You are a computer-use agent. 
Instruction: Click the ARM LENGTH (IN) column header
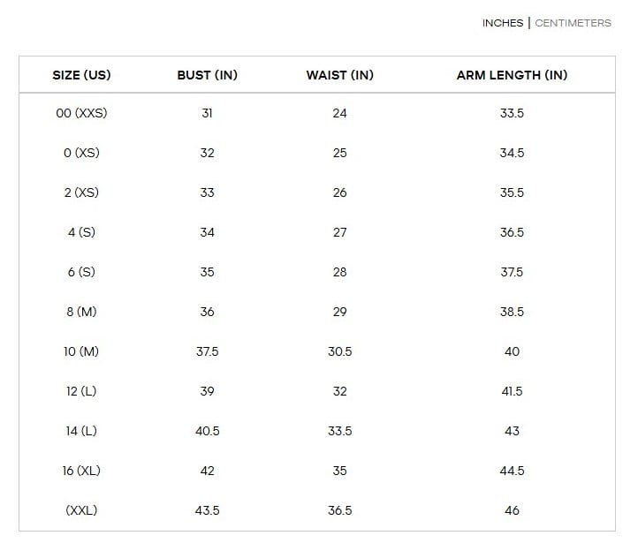point(512,75)
